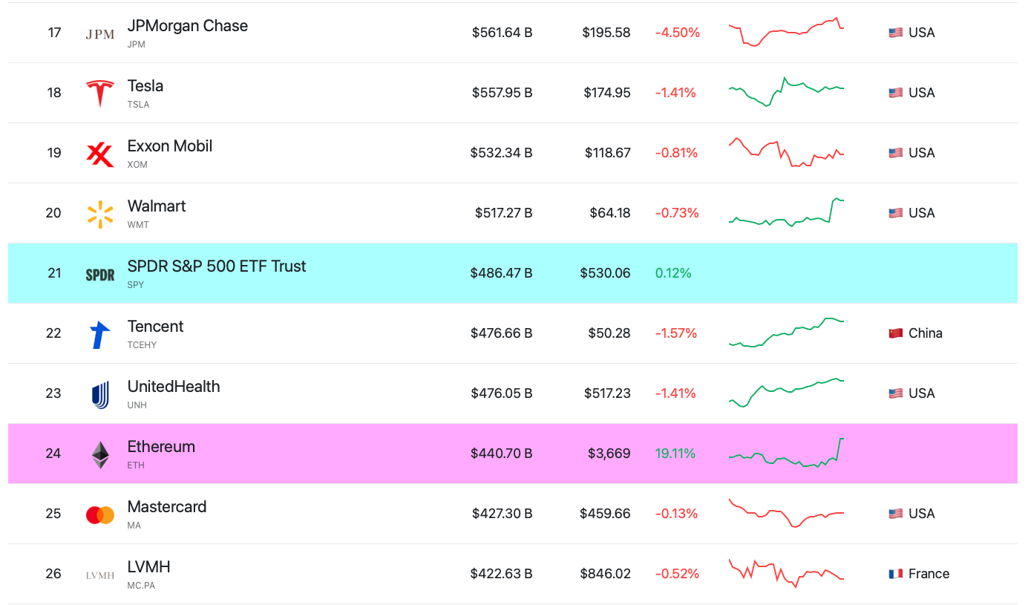Screen dimensions: 1028x605
Task: Click the Ethereum diamond logo icon
Action: (x=99, y=455)
